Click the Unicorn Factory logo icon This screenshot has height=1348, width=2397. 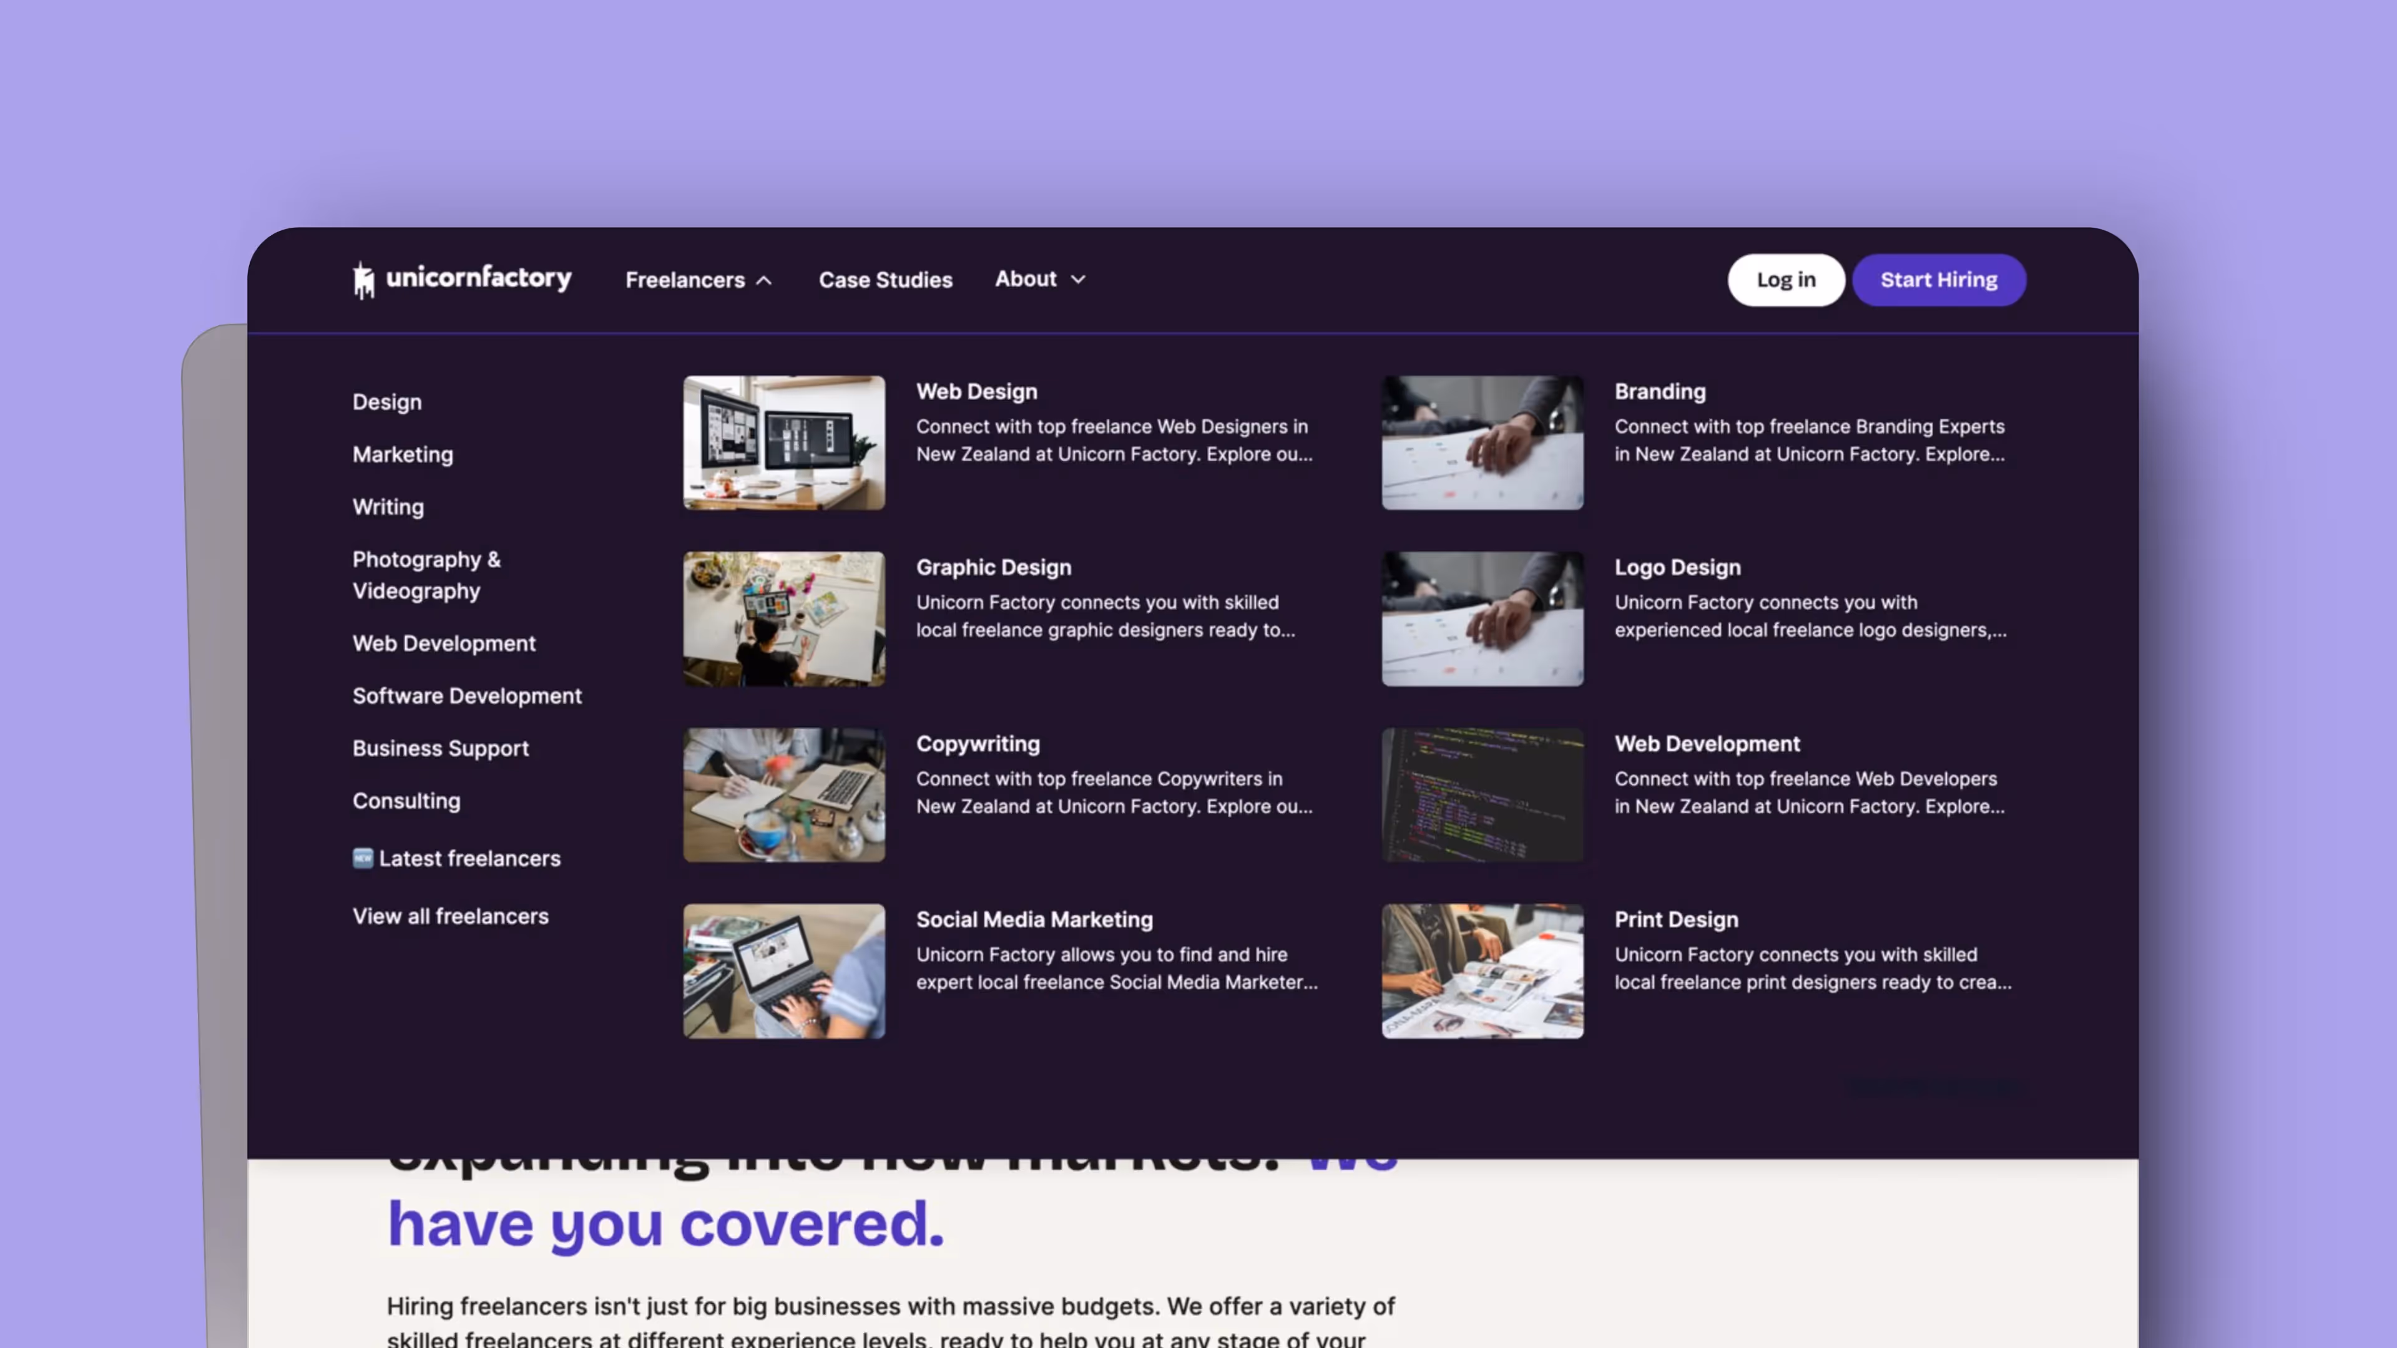pyautogui.click(x=364, y=279)
